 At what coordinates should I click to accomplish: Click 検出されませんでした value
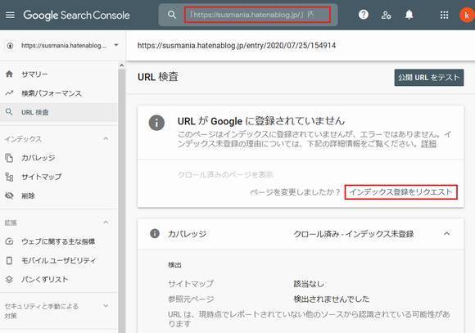332,299
